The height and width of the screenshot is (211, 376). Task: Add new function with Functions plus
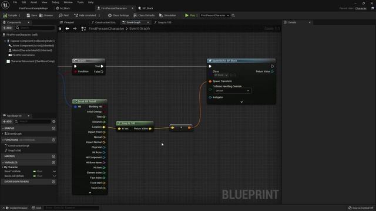(53, 139)
